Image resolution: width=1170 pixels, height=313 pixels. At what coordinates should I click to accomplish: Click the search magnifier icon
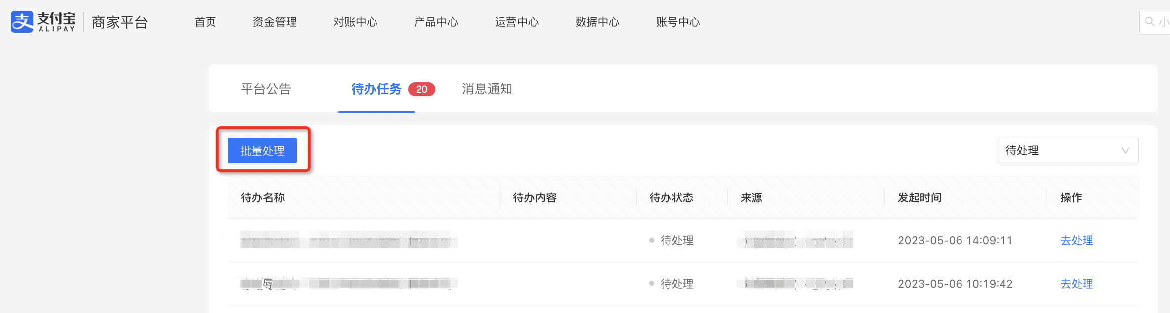tap(1150, 22)
